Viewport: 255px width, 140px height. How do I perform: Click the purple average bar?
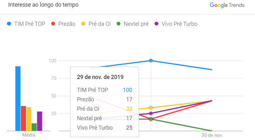(x=39, y=121)
